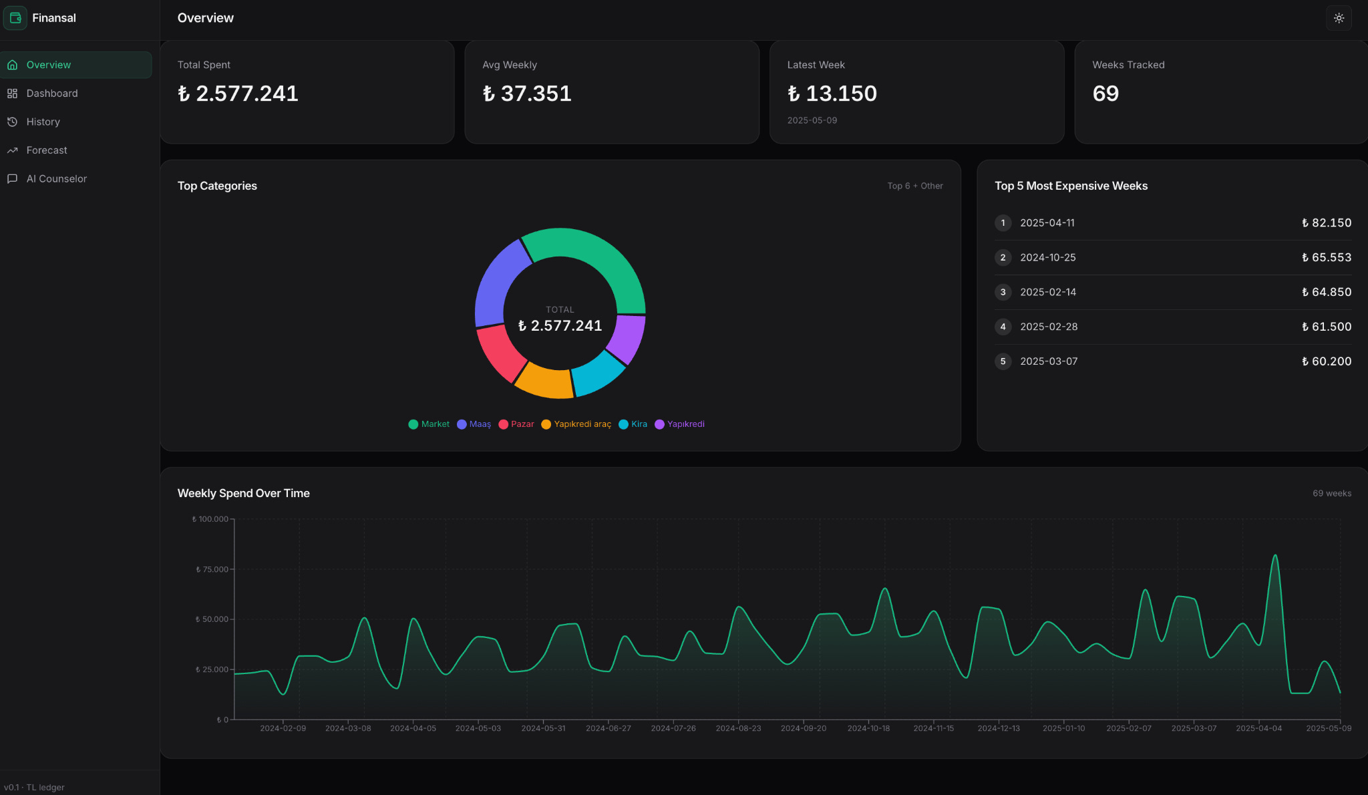Click the v0.1 · TL ledger footer text
Viewport: 1368px width, 795px height.
(34, 787)
